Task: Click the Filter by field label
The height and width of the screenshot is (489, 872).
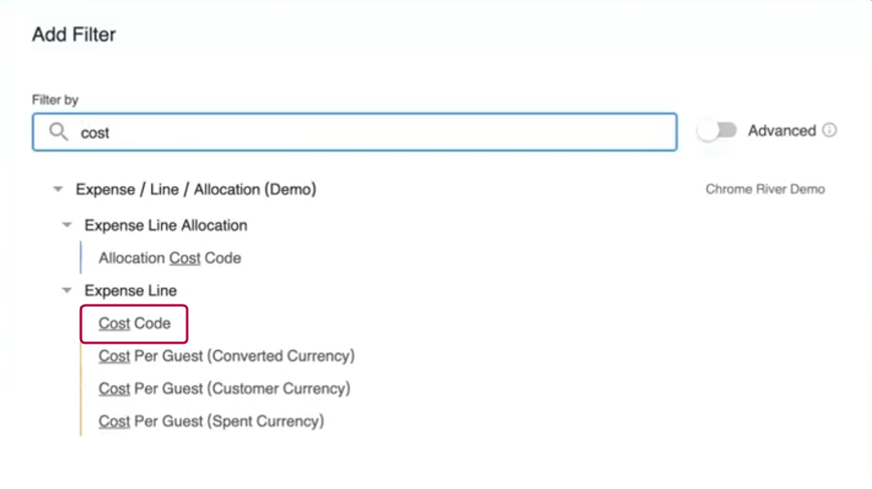Action: (x=55, y=100)
